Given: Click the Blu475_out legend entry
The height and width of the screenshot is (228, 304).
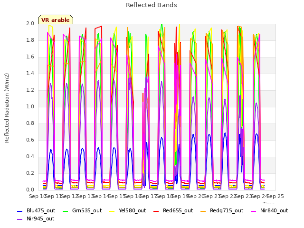Looking at the screenshot, I should (36, 210).
